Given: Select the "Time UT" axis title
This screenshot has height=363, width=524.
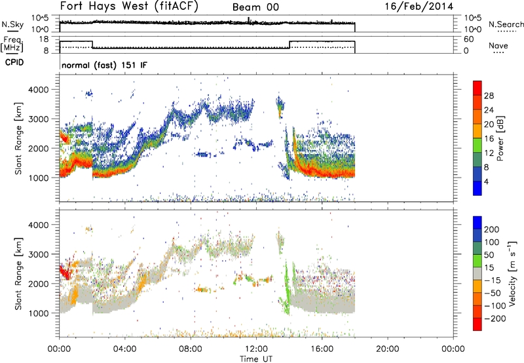Looking at the screenshot, I should (x=256, y=359).
